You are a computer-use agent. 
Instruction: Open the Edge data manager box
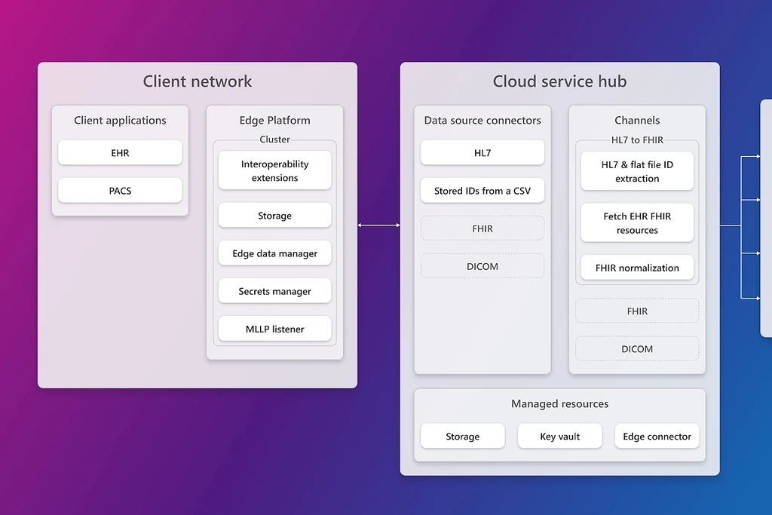coord(274,253)
